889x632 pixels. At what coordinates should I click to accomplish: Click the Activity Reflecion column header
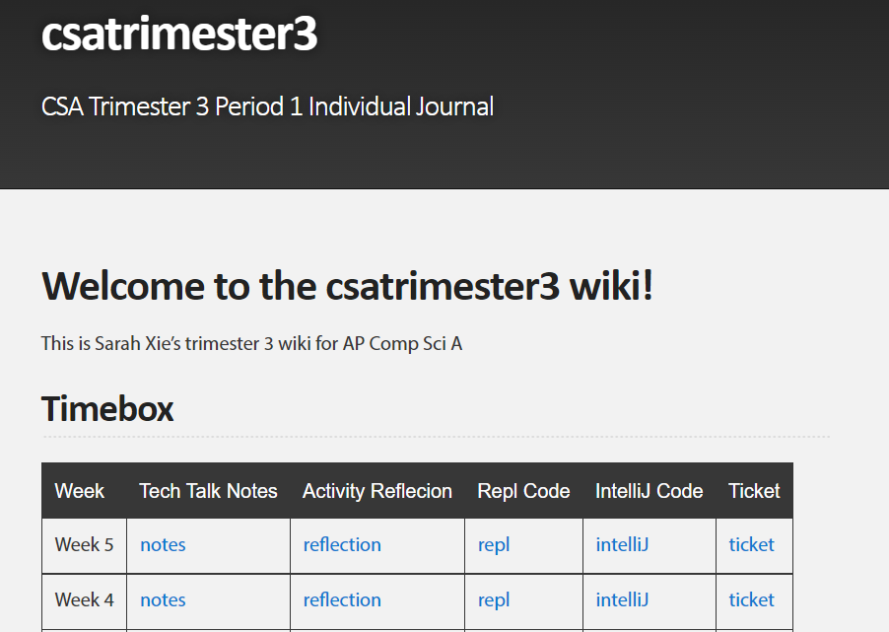(x=377, y=491)
